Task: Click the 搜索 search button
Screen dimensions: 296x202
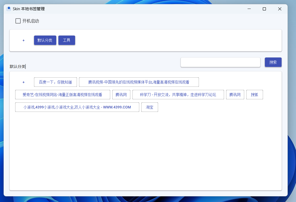Action: (273, 62)
